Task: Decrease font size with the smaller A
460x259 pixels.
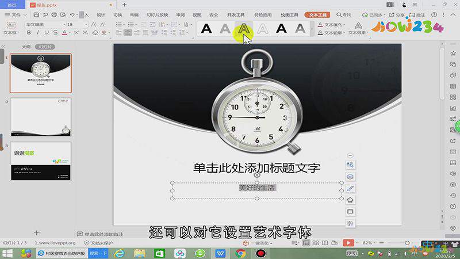Action: tap(102, 25)
